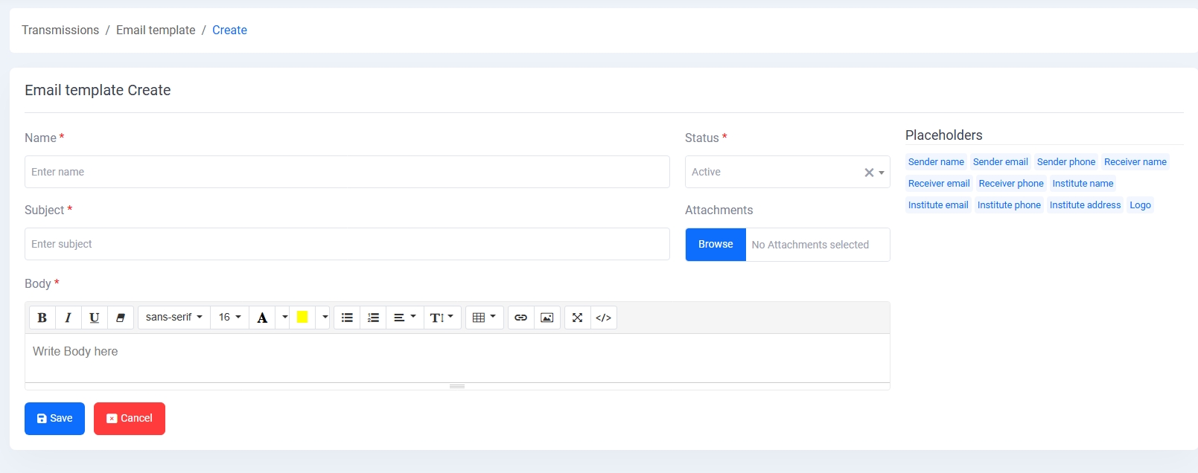1198x473 pixels.
Task: Open the line height dropdown
Action: [442, 318]
